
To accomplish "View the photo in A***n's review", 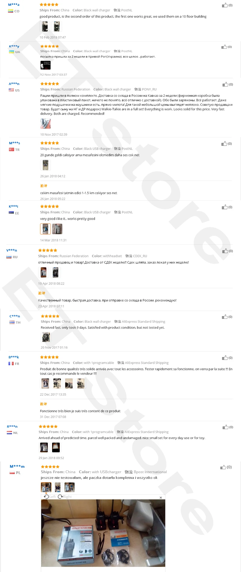I will pos(45,124).
